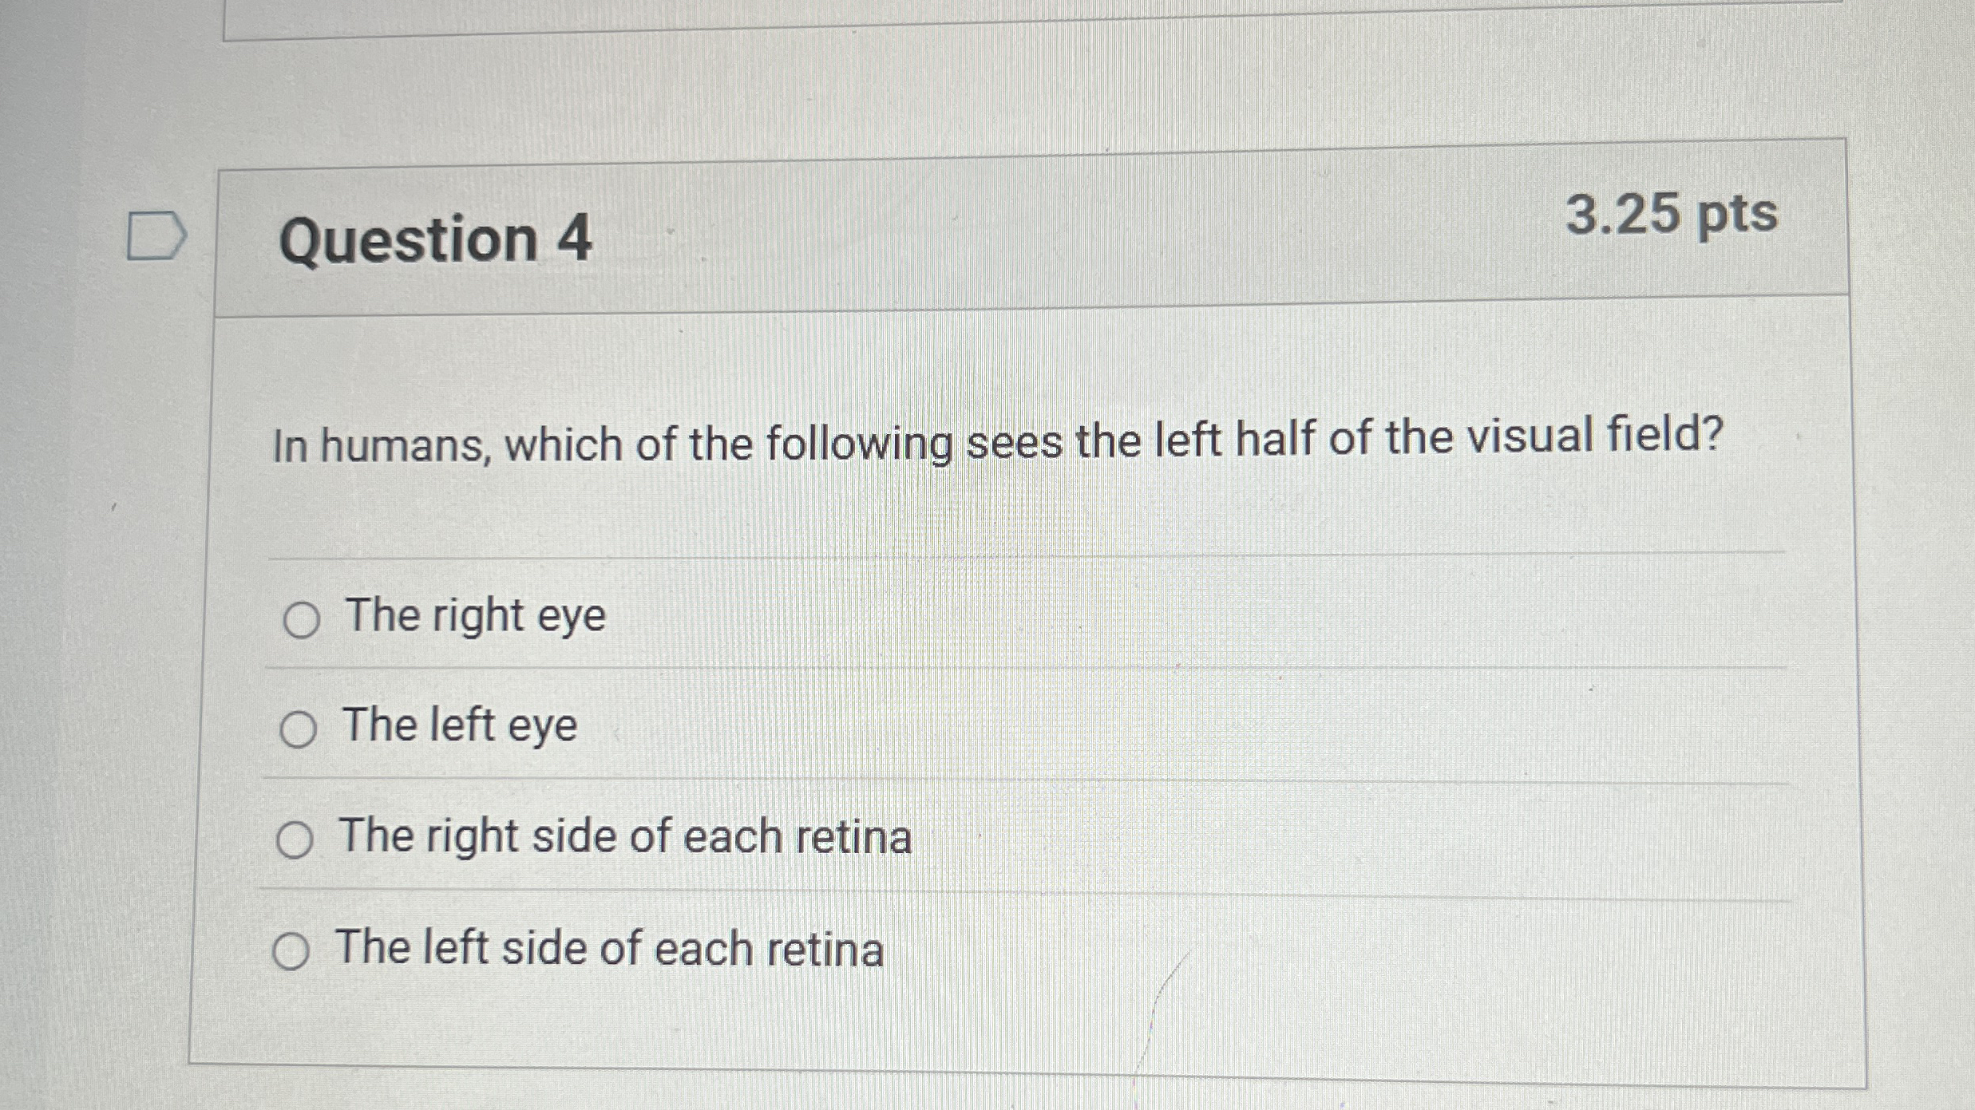The width and height of the screenshot is (1975, 1110).
Task: Mark The right side of each retina radio
Action: tap(295, 840)
